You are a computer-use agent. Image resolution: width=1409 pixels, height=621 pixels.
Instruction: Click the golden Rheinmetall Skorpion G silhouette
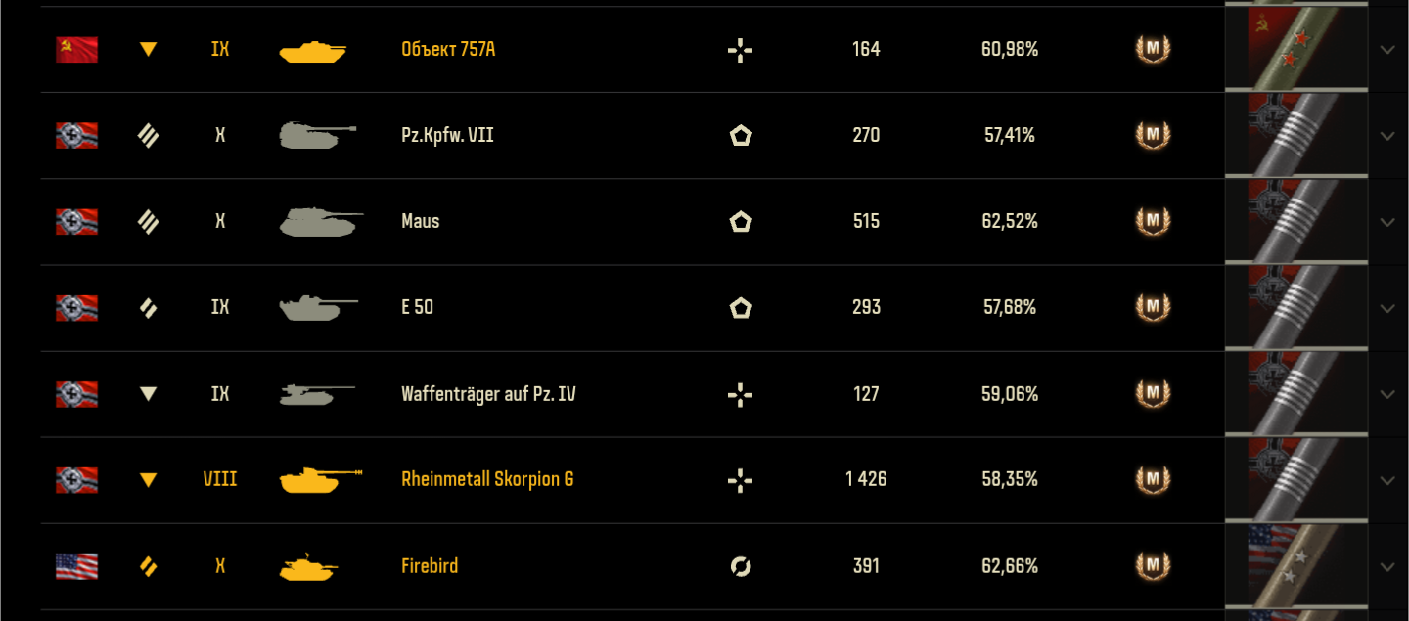coord(320,480)
